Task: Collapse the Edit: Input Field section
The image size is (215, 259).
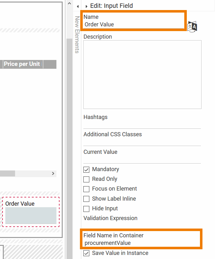Action: tap(87, 6)
